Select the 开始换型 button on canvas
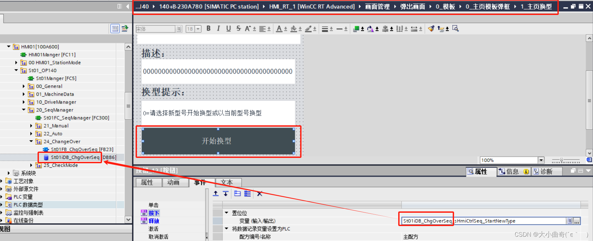593x241 pixels. point(218,141)
